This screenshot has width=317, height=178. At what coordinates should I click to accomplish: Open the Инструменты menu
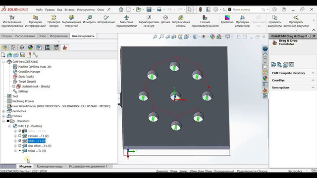[x=86, y=9]
